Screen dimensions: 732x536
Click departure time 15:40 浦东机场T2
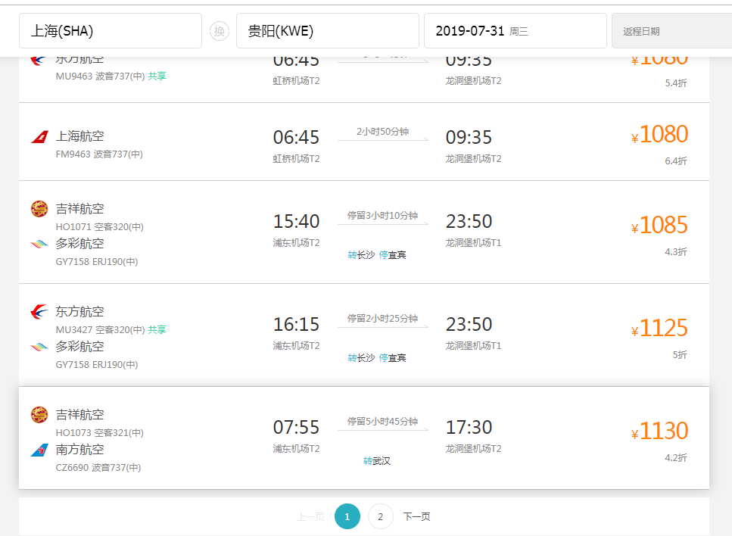(x=297, y=229)
